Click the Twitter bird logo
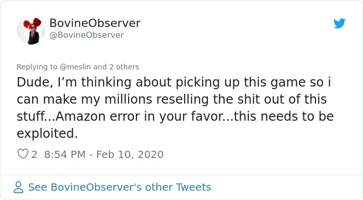The image size is (363, 200). pos(339,23)
